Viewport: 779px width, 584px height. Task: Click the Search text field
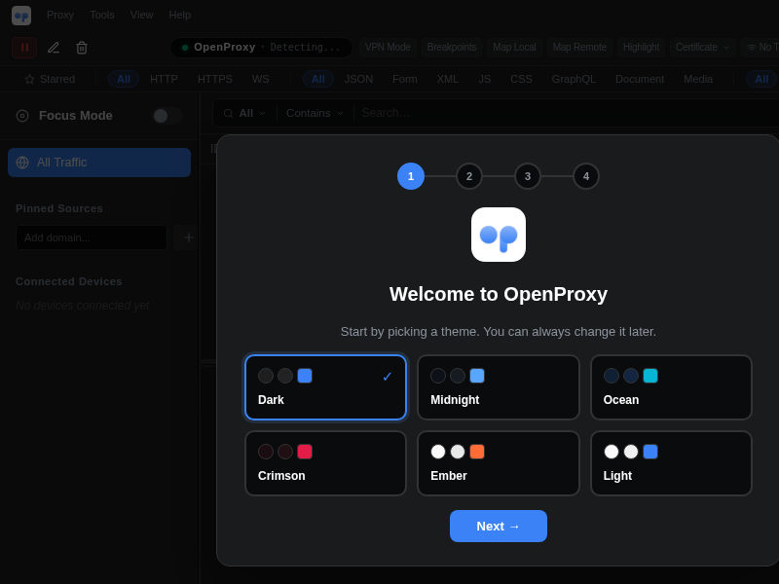pyautogui.click(x=567, y=113)
